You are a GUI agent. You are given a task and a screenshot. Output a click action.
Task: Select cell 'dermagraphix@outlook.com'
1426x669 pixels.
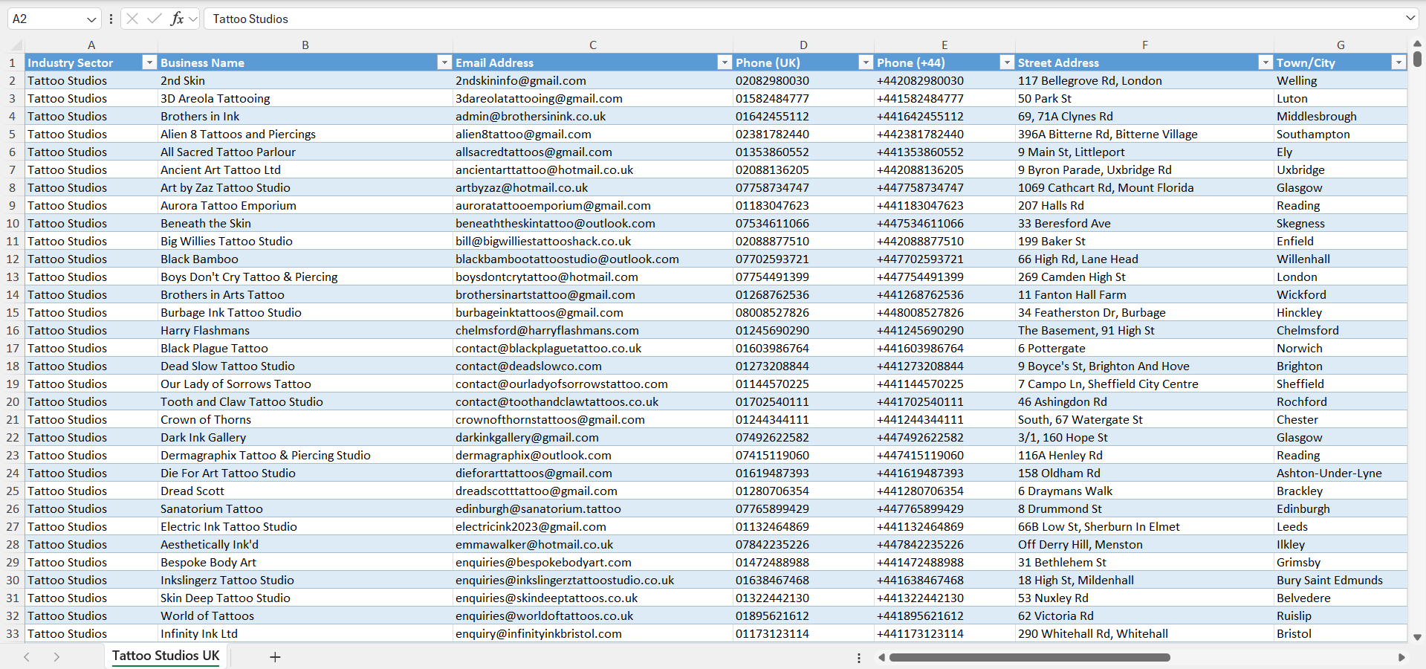pos(593,455)
